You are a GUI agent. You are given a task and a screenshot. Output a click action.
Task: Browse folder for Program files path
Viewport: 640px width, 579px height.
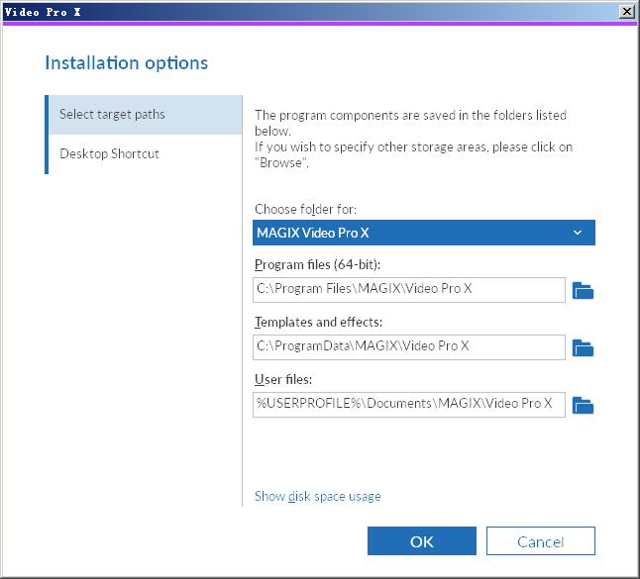tap(583, 290)
